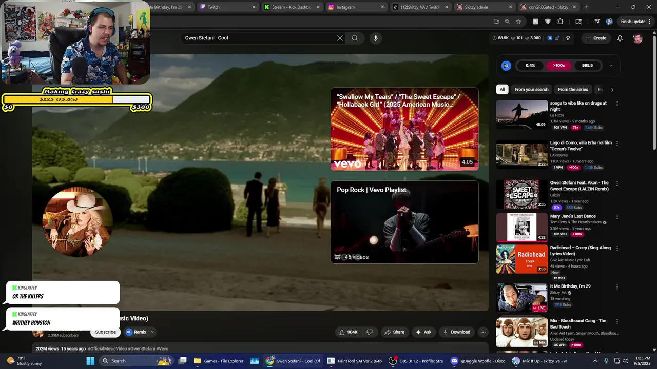Viewport: 657px width, 369px height.
Task: Open options for It Me Birthday video
Action: pos(617,287)
